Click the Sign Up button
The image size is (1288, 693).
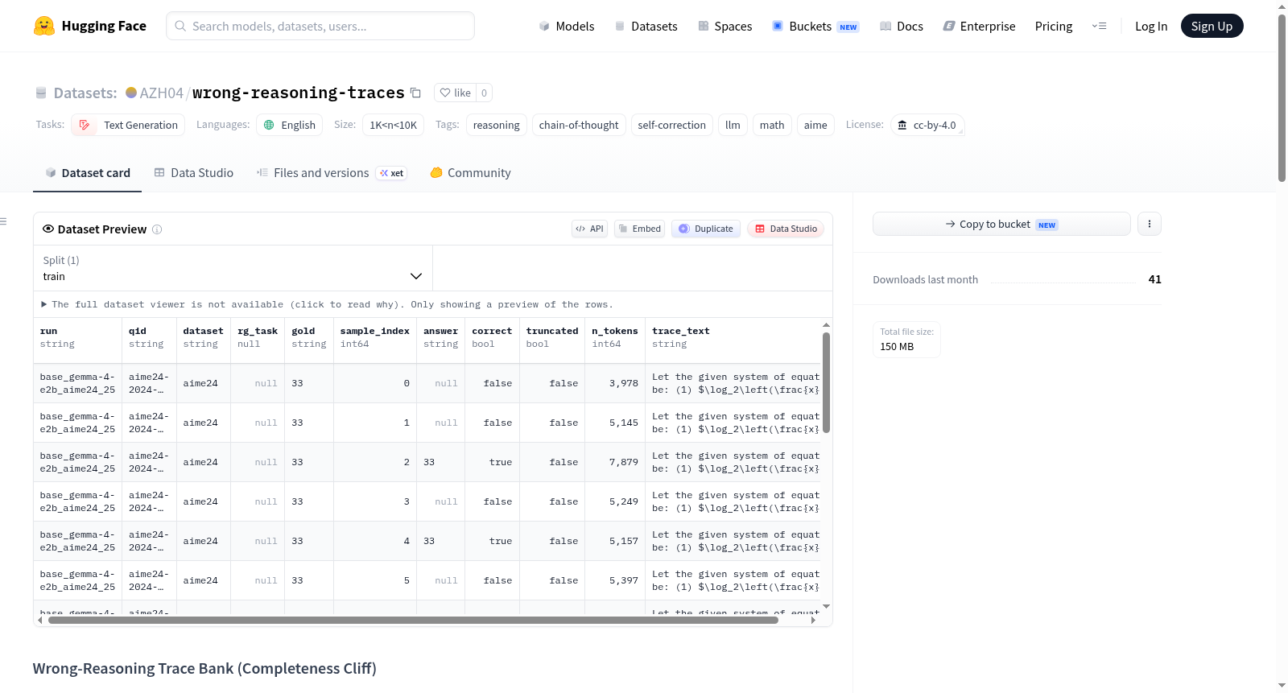(1212, 26)
